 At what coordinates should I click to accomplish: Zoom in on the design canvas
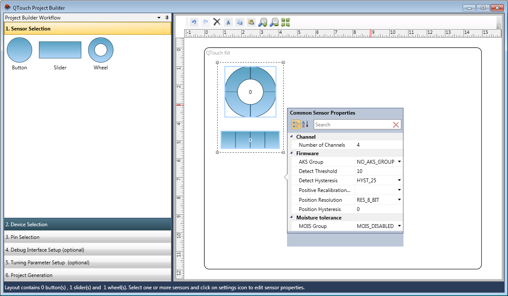(263, 22)
